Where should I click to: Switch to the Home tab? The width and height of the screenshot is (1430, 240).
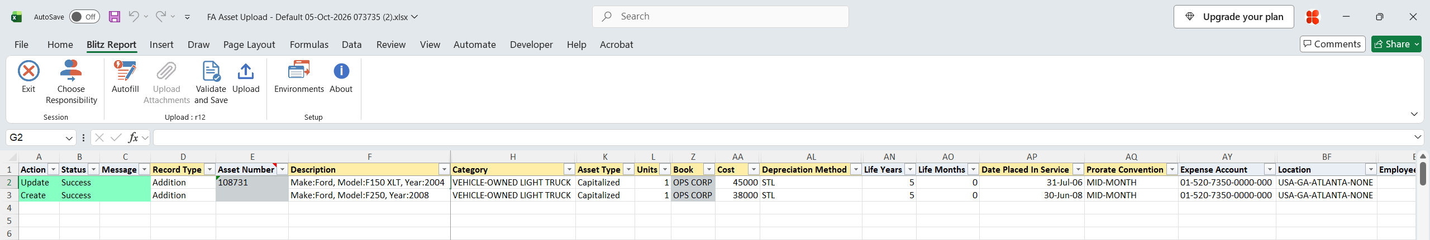click(60, 45)
